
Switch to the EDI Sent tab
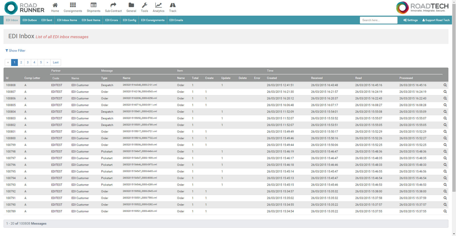pos(47,20)
